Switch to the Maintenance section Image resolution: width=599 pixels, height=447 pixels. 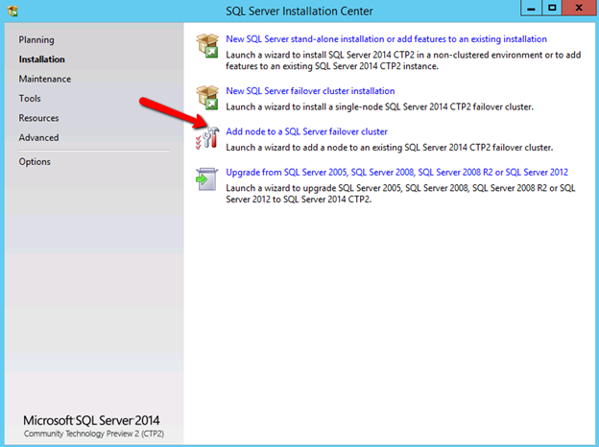44,79
